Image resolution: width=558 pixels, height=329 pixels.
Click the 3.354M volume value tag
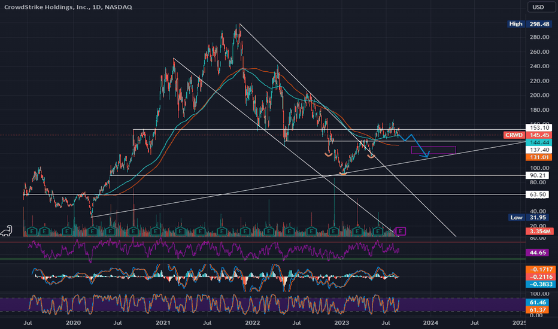pos(540,231)
